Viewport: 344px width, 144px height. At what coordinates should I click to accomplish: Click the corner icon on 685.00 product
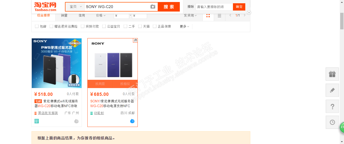tap(135, 40)
